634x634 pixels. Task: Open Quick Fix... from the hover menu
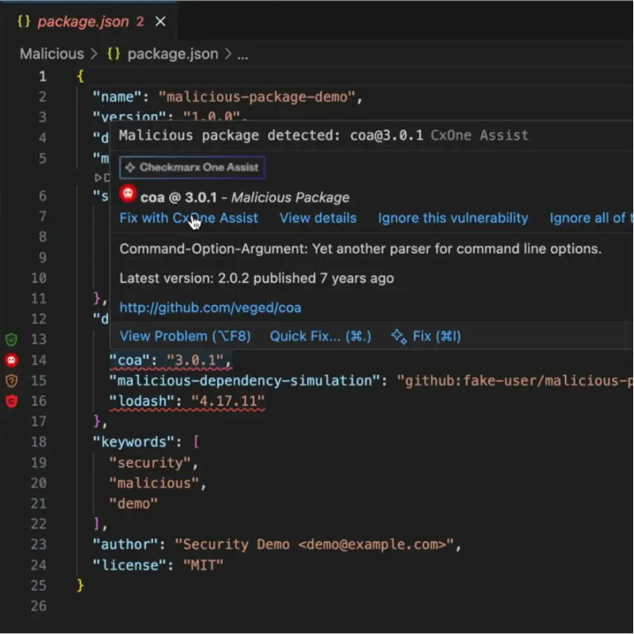(320, 335)
